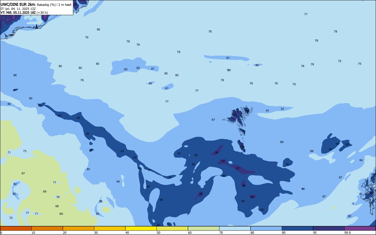Click the humidity value 89 on the map
Image resolution: width=376 pixels, height=235 pixels.
coord(282,142)
